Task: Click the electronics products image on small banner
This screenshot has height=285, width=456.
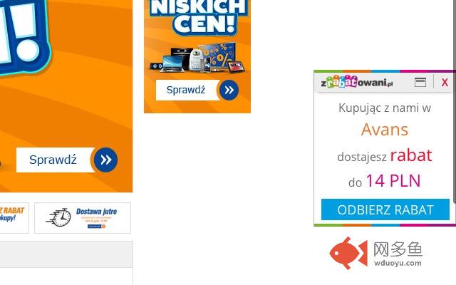Action: (x=197, y=58)
